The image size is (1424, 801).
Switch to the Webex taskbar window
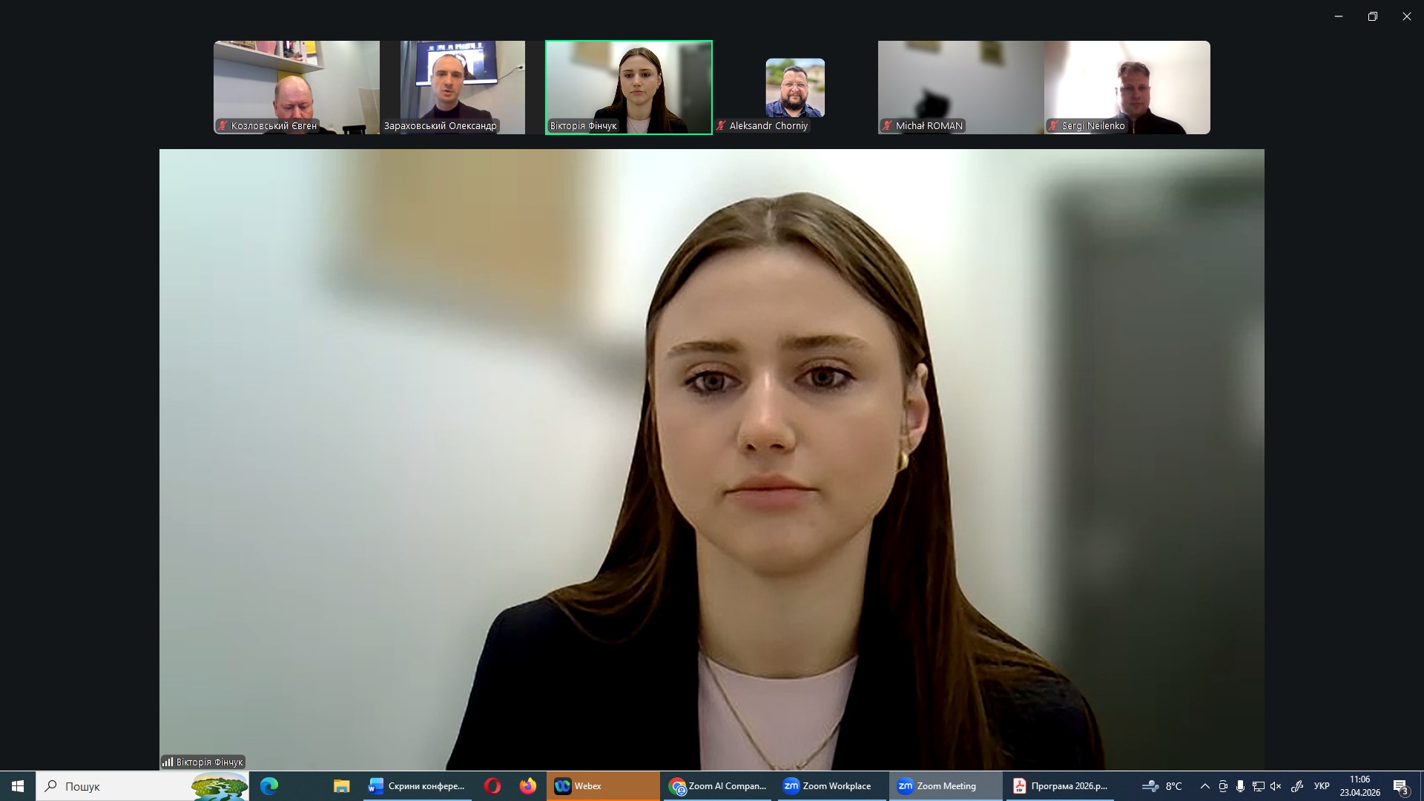click(602, 786)
